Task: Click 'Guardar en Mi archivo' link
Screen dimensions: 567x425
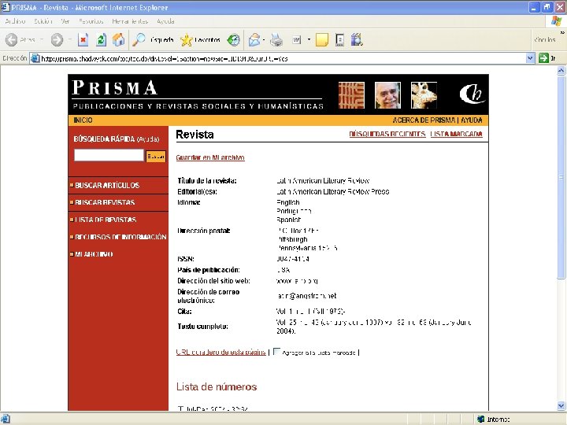Action: point(210,157)
